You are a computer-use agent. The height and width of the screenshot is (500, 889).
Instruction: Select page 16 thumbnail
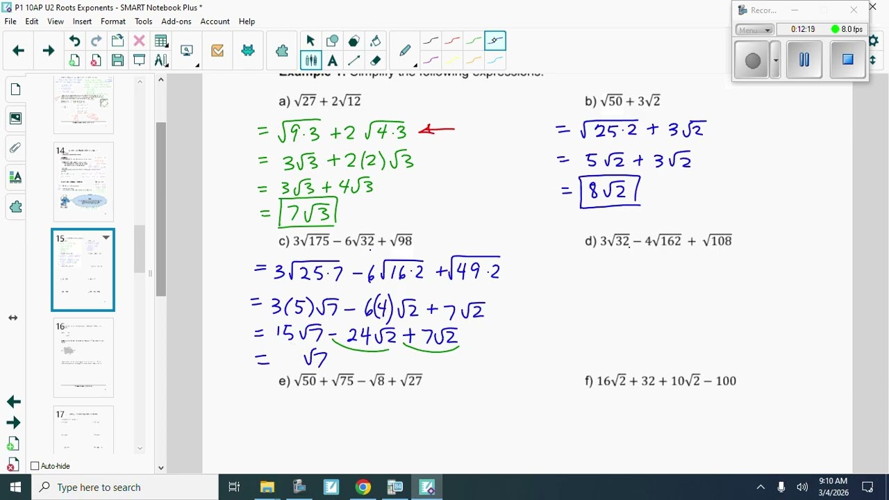(x=83, y=358)
